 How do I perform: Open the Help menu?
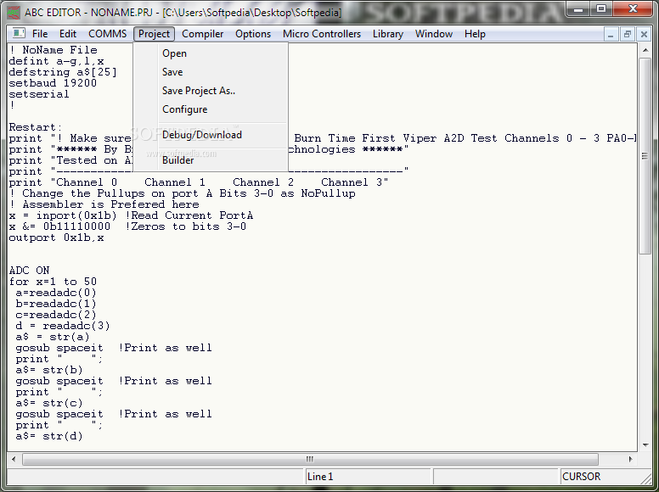click(475, 34)
